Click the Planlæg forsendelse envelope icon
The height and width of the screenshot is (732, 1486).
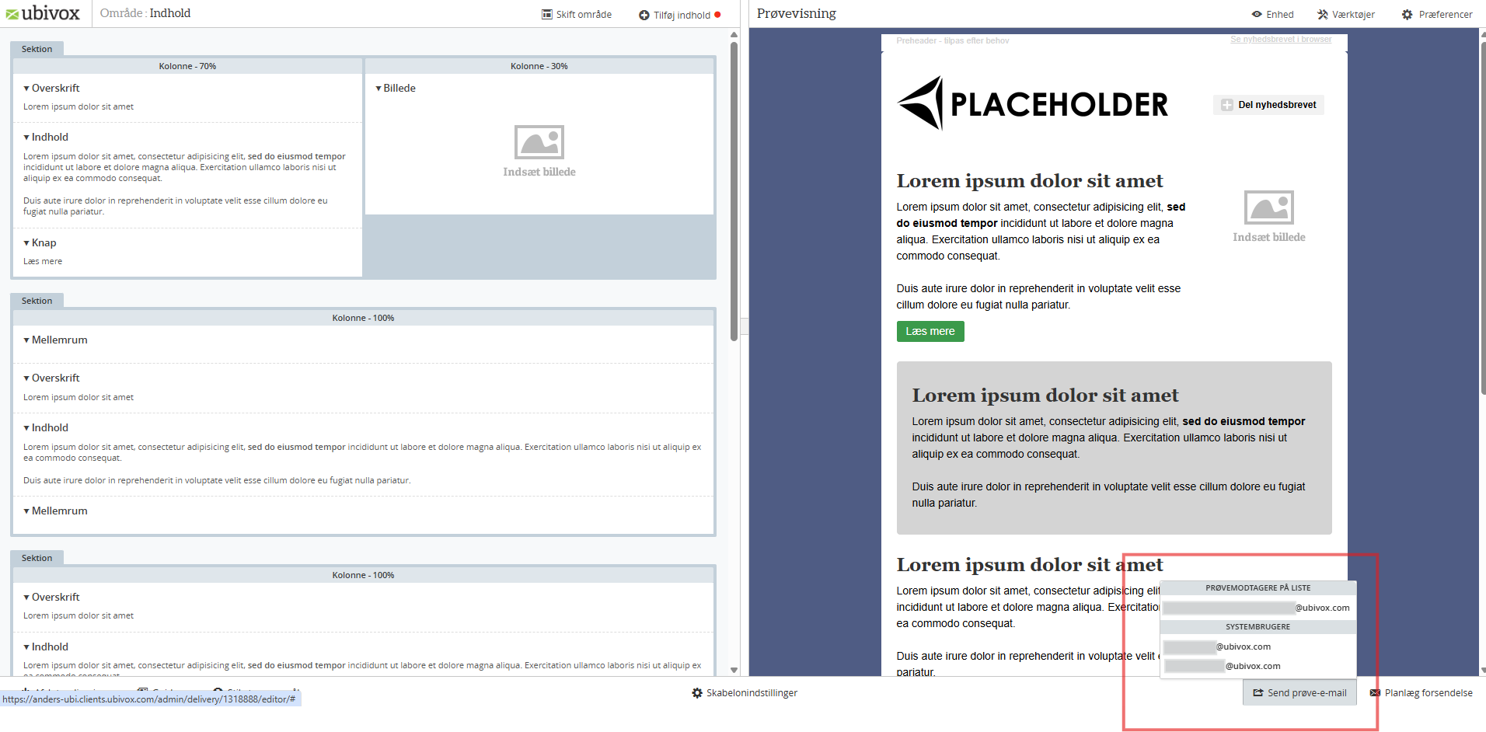[1375, 693]
